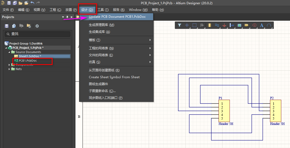
Task: Click the Altium logo icon
Action: (x=3, y=3)
